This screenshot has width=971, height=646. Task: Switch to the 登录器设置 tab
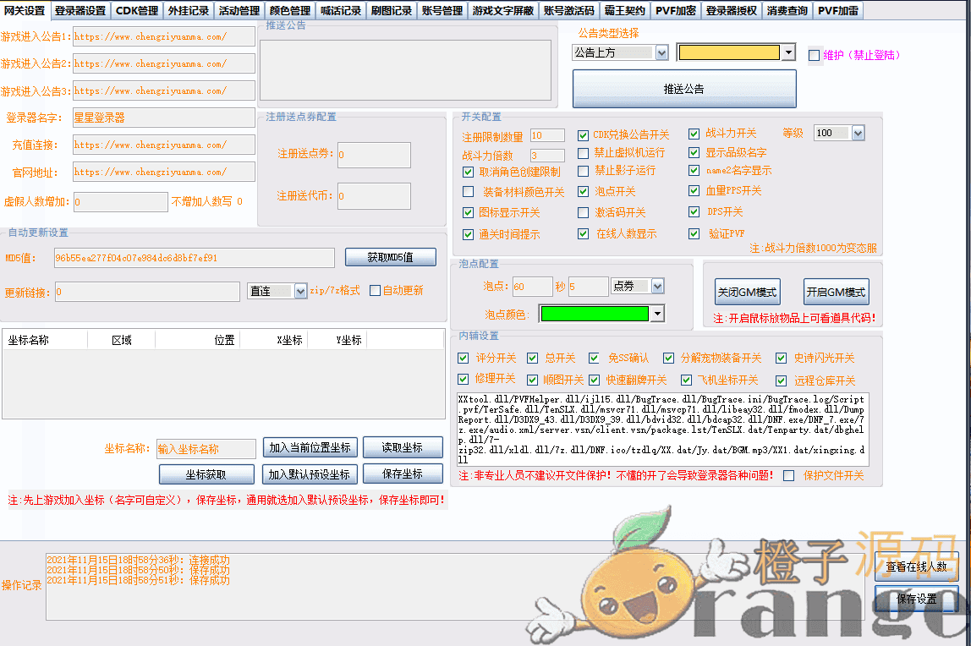point(80,11)
